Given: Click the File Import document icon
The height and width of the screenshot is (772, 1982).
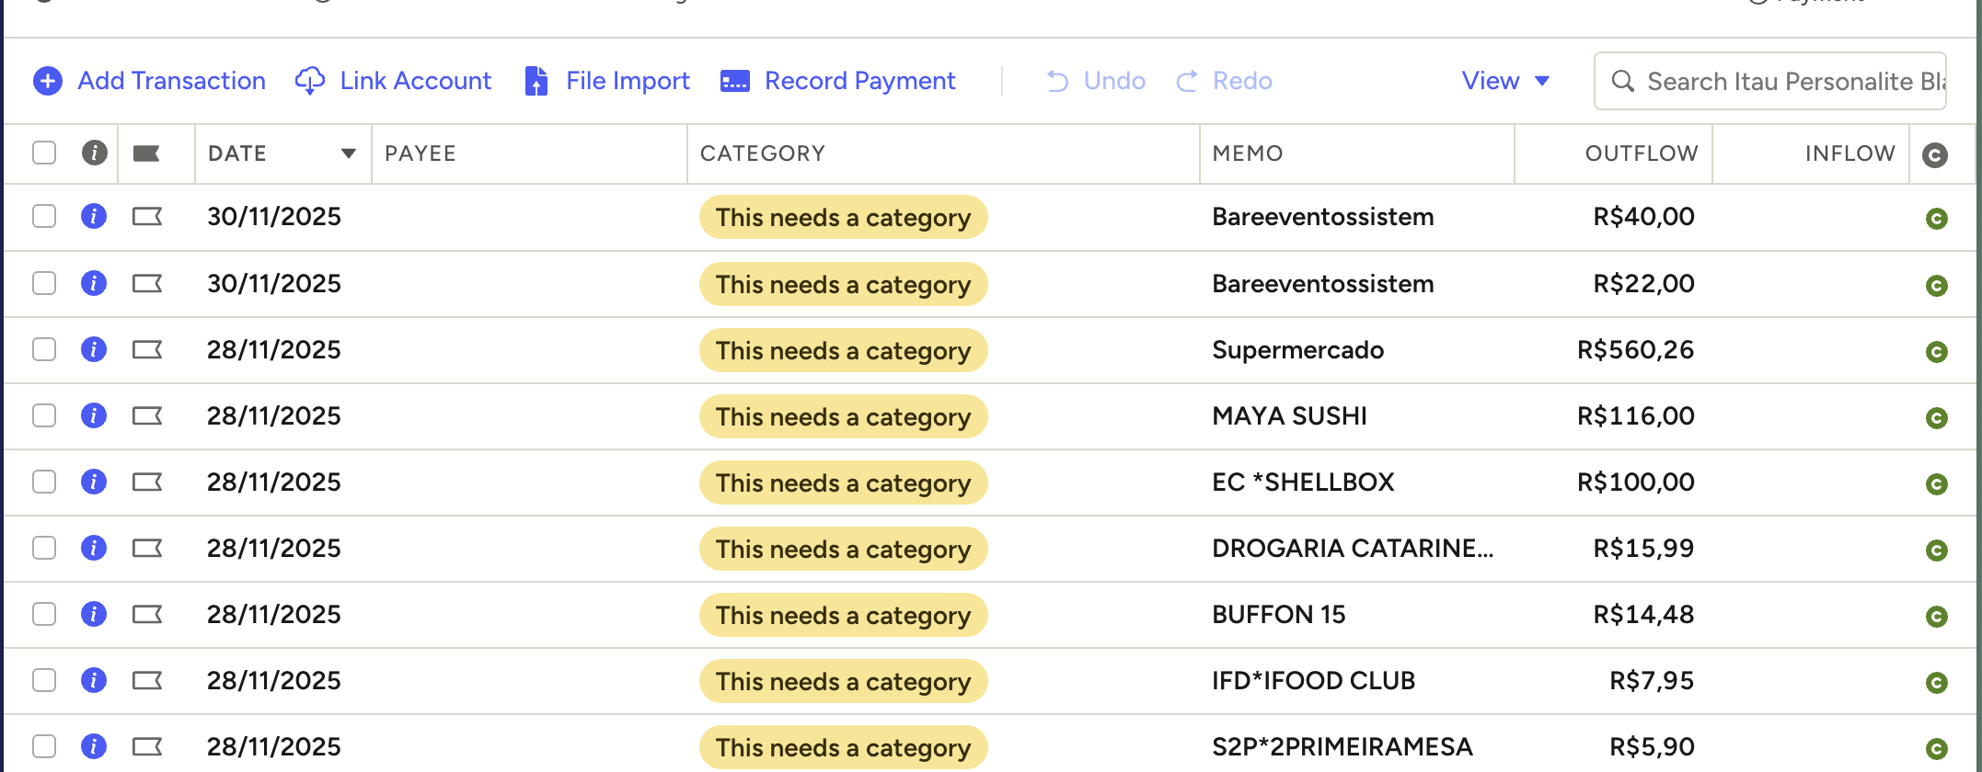Looking at the screenshot, I should [x=536, y=81].
